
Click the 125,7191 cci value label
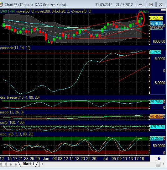coord(157,127)
